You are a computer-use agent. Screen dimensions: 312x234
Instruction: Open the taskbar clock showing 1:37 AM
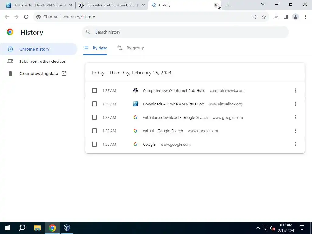point(286,228)
